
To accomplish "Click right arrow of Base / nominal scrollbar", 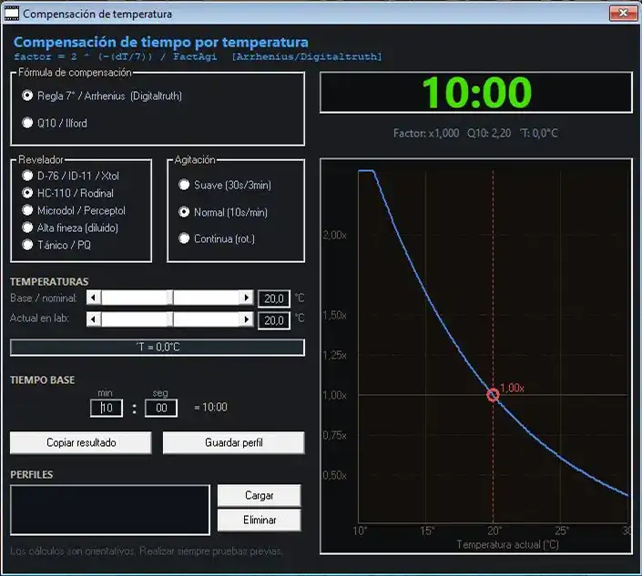I will click(x=246, y=298).
